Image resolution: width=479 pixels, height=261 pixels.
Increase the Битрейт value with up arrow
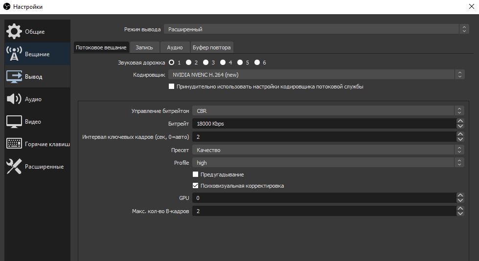tap(460, 121)
